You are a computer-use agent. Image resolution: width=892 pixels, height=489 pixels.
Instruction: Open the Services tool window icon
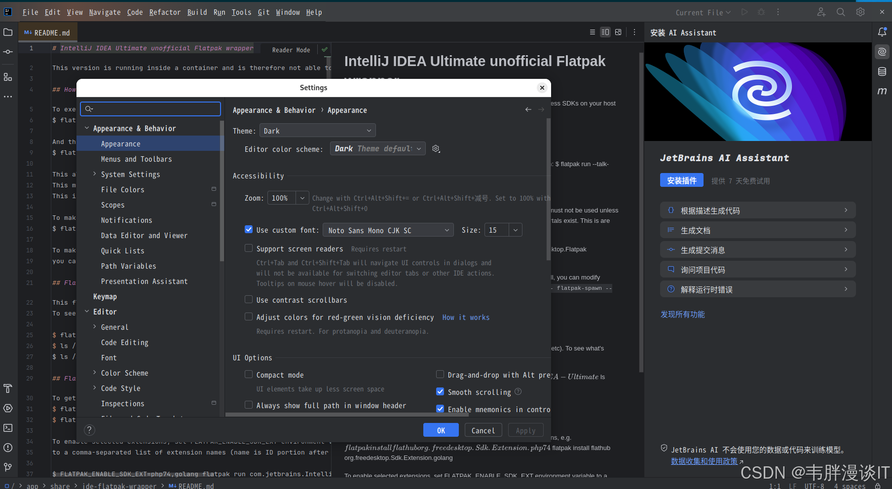tap(8, 408)
